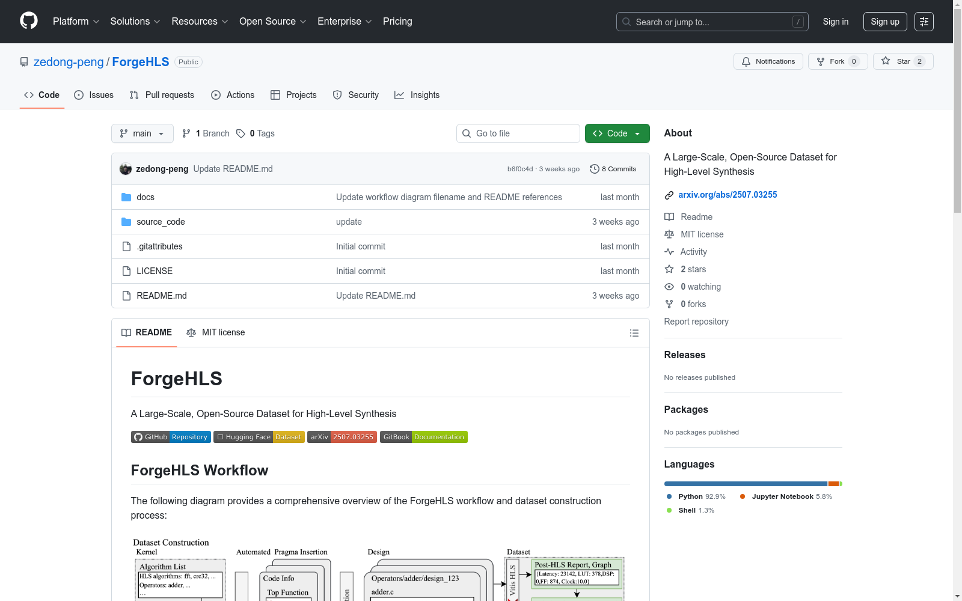Open the main branch selector dropdown

coord(142,133)
